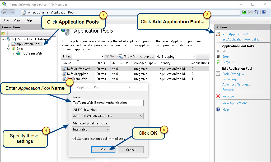Viewport: 271px width, 162px height.
Task: Click the IIS Manager title bar icon
Action: [x=4, y=4]
